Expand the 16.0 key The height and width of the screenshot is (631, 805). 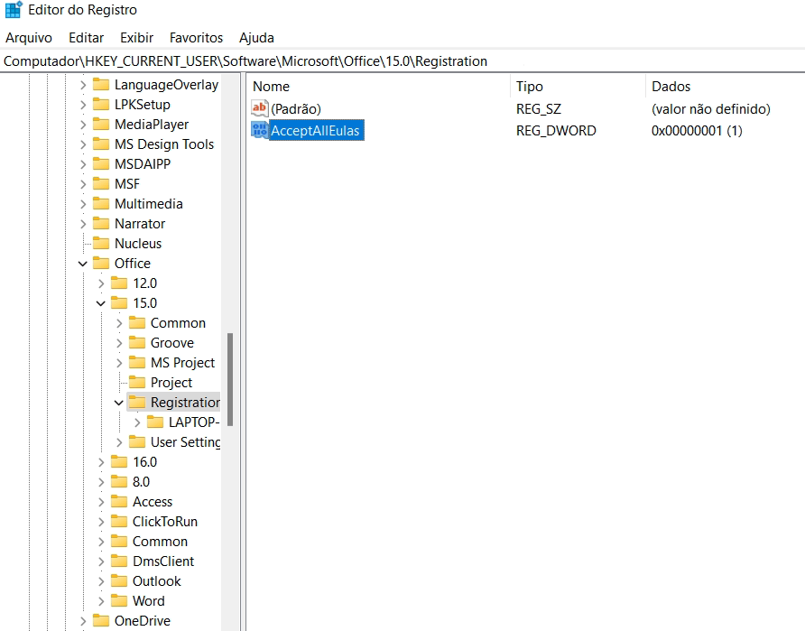tap(101, 462)
